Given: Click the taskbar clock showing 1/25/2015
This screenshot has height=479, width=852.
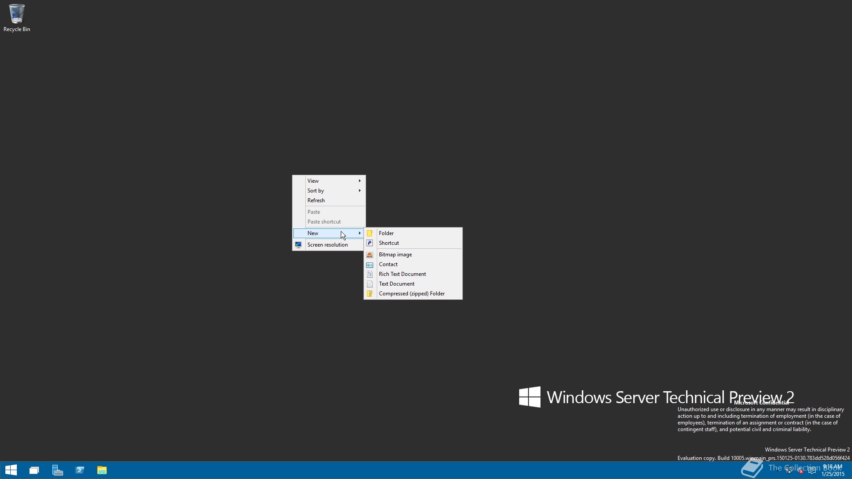Looking at the screenshot, I should pyautogui.click(x=833, y=470).
